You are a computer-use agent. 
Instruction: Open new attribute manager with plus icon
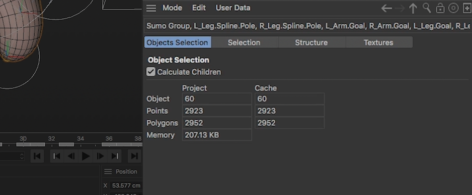tap(467, 8)
